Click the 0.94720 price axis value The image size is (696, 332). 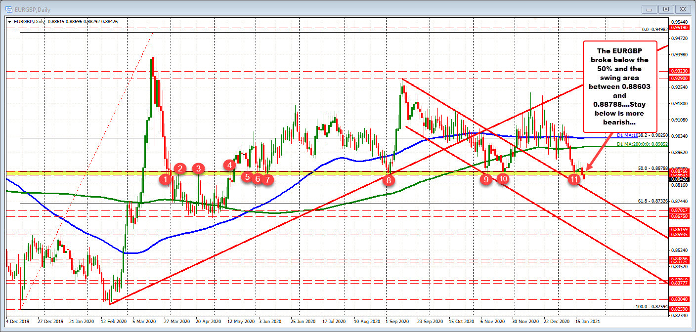click(679, 38)
